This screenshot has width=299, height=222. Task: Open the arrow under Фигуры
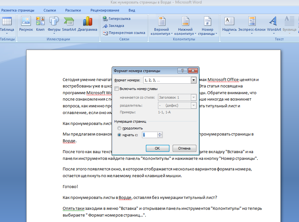click(x=54, y=34)
